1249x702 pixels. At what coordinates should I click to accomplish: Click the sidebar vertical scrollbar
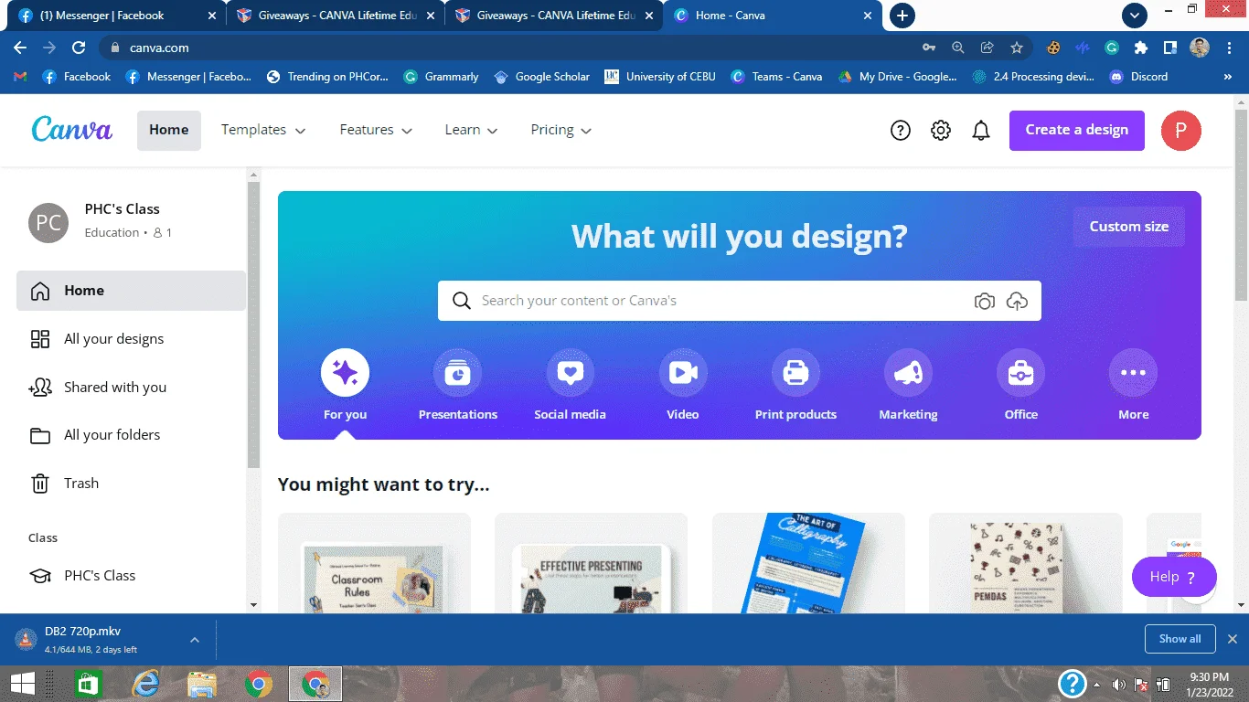pos(253,324)
